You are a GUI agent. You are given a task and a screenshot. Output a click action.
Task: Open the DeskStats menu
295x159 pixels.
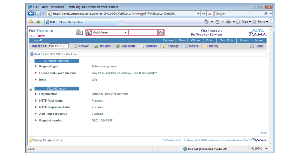[226, 41]
